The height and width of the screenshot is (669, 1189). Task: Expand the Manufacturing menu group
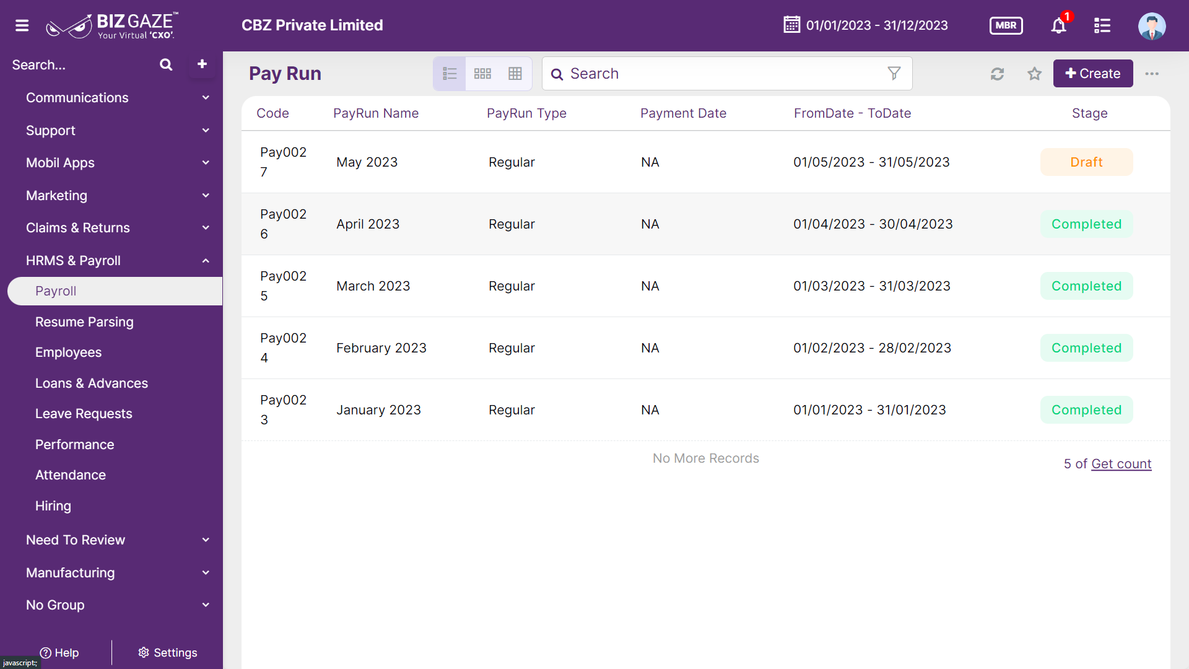click(x=118, y=573)
